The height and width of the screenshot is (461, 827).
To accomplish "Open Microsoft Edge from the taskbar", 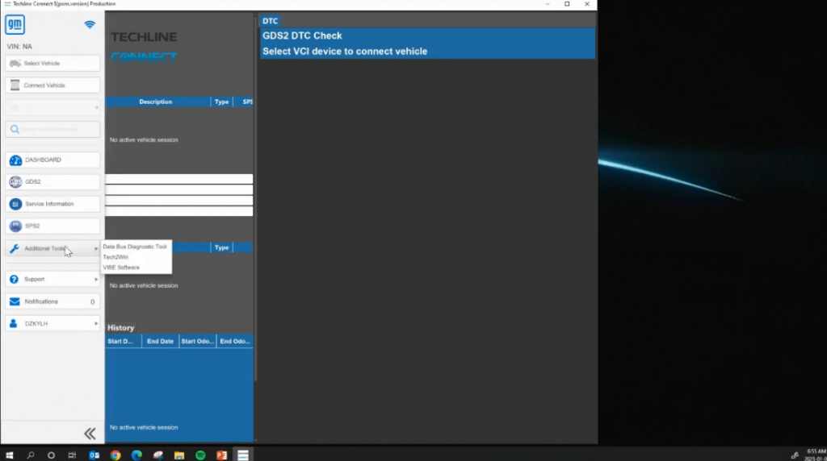I will 136,455.
